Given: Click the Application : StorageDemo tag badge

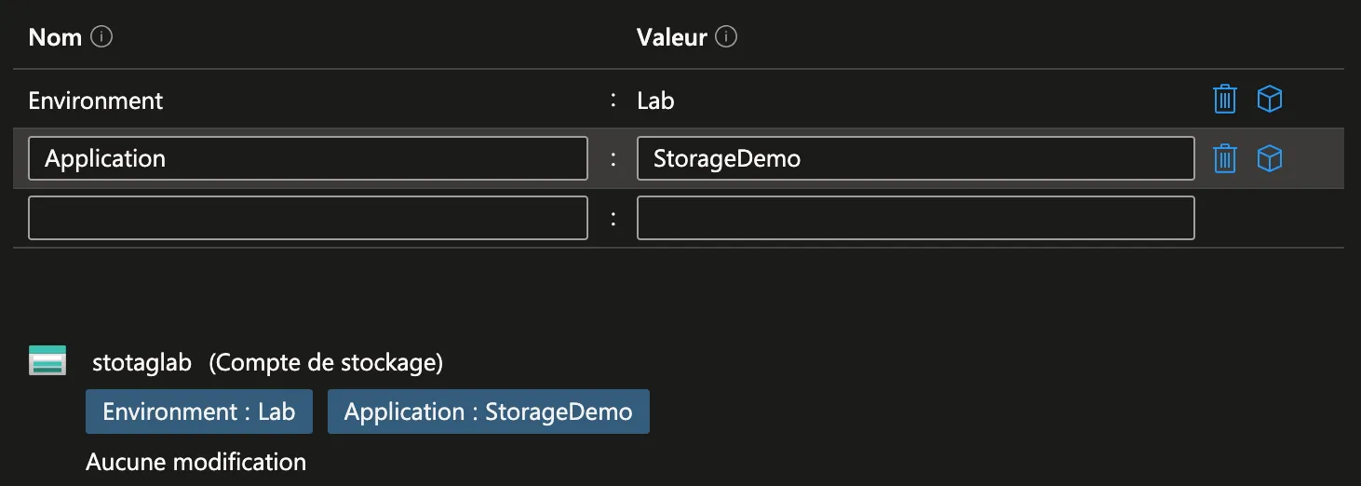Looking at the screenshot, I should 489,412.
